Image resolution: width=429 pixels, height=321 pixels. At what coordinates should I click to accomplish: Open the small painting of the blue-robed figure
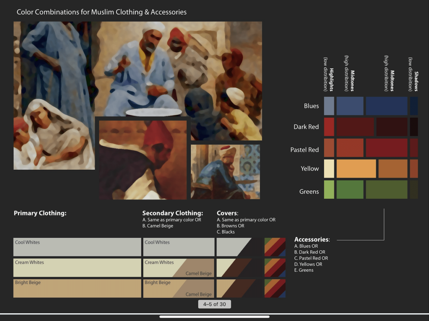coord(225,171)
